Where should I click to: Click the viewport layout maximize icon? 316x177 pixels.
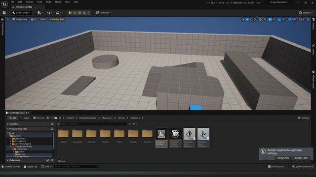click(x=308, y=20)
